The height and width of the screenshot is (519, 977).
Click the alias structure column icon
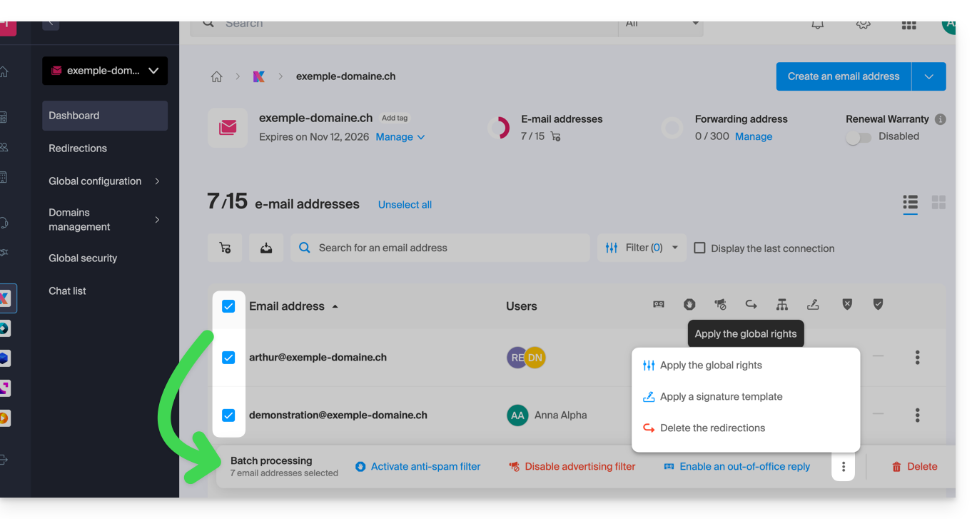[782, 305]
